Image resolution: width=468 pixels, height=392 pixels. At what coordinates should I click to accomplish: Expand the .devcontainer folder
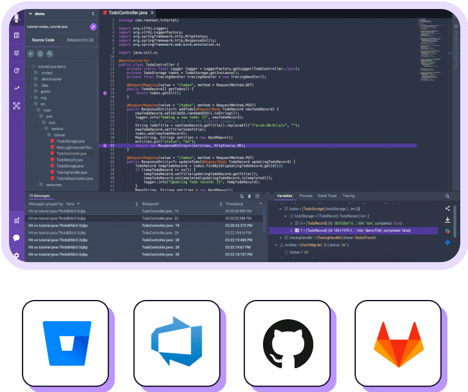pos(32,79)
